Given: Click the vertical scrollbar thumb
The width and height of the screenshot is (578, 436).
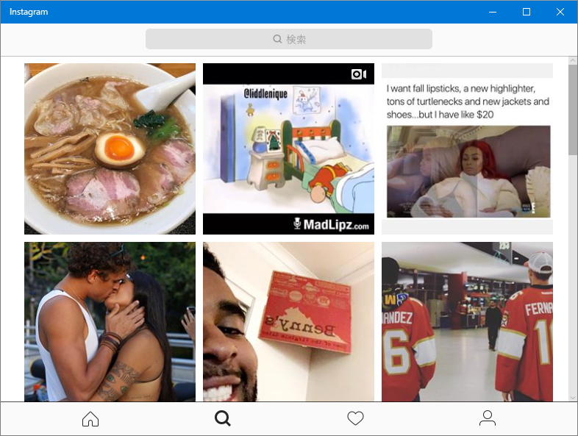Looking at the screenshot, I should pos(573,110).
